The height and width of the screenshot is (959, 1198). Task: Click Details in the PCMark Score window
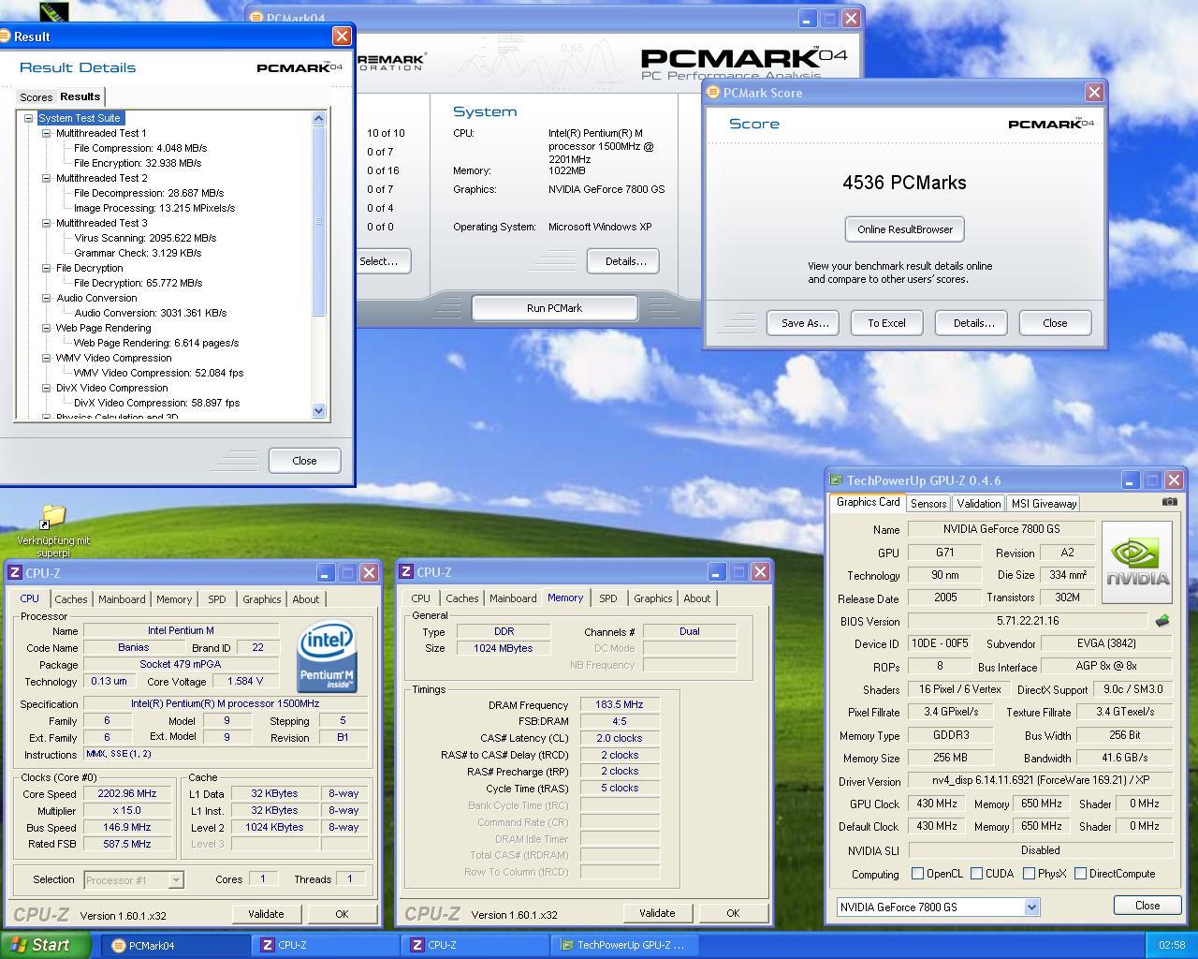[973, 323]
